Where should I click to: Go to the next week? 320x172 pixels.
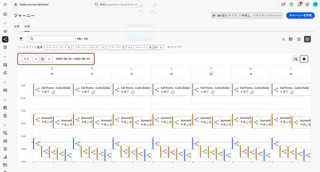click(49, 59)
